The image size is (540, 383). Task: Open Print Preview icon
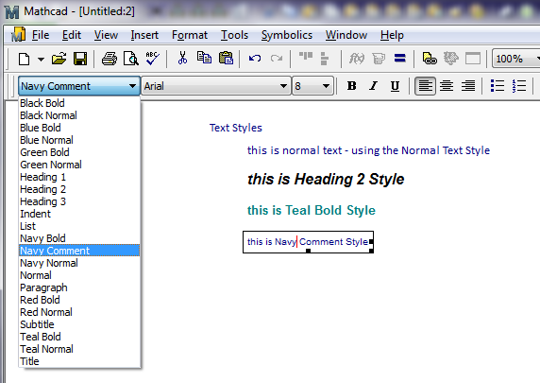[131, 59]
